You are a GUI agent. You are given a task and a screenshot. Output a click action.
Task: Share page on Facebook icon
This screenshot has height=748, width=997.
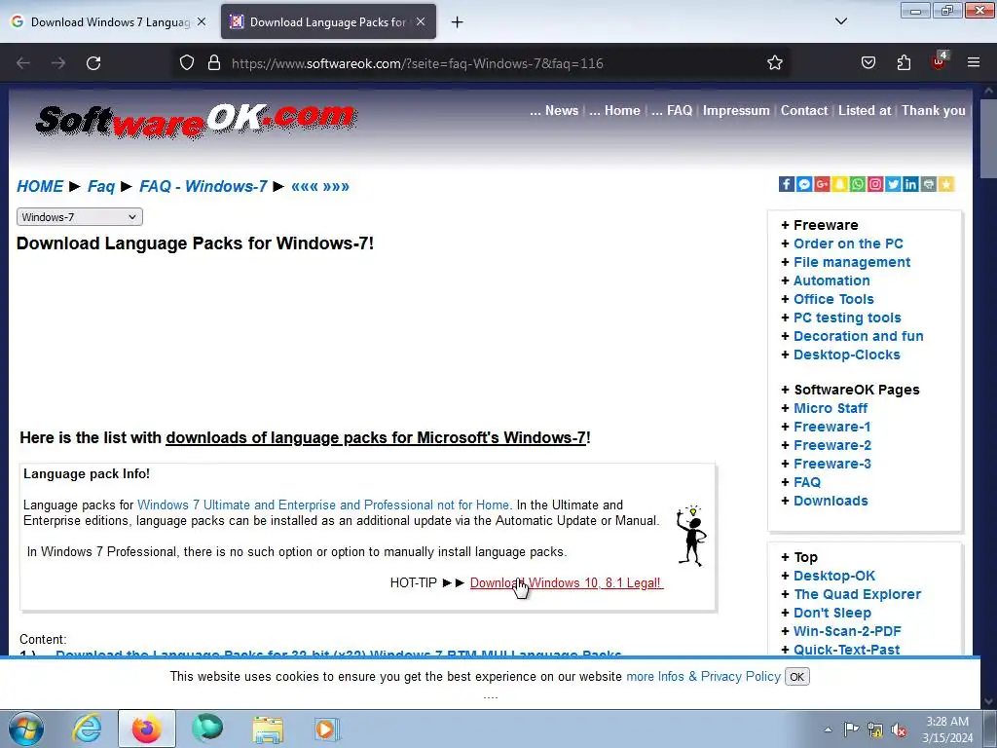(x=787, y=184)
